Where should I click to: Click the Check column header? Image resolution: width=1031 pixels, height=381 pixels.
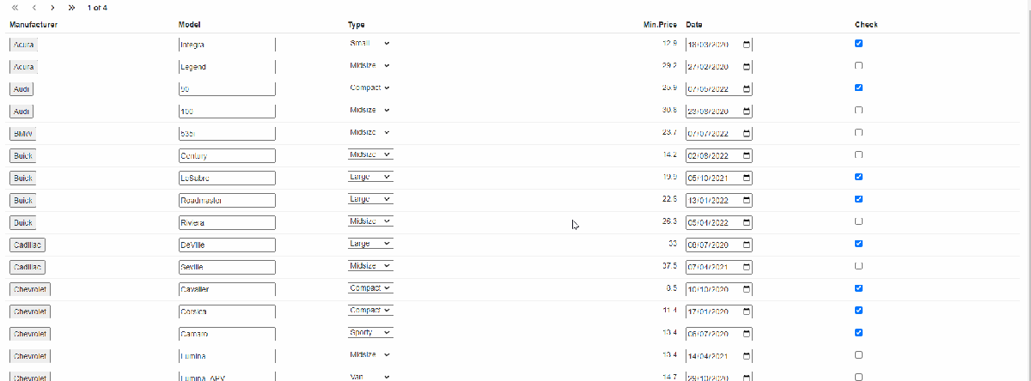[866, 24]
